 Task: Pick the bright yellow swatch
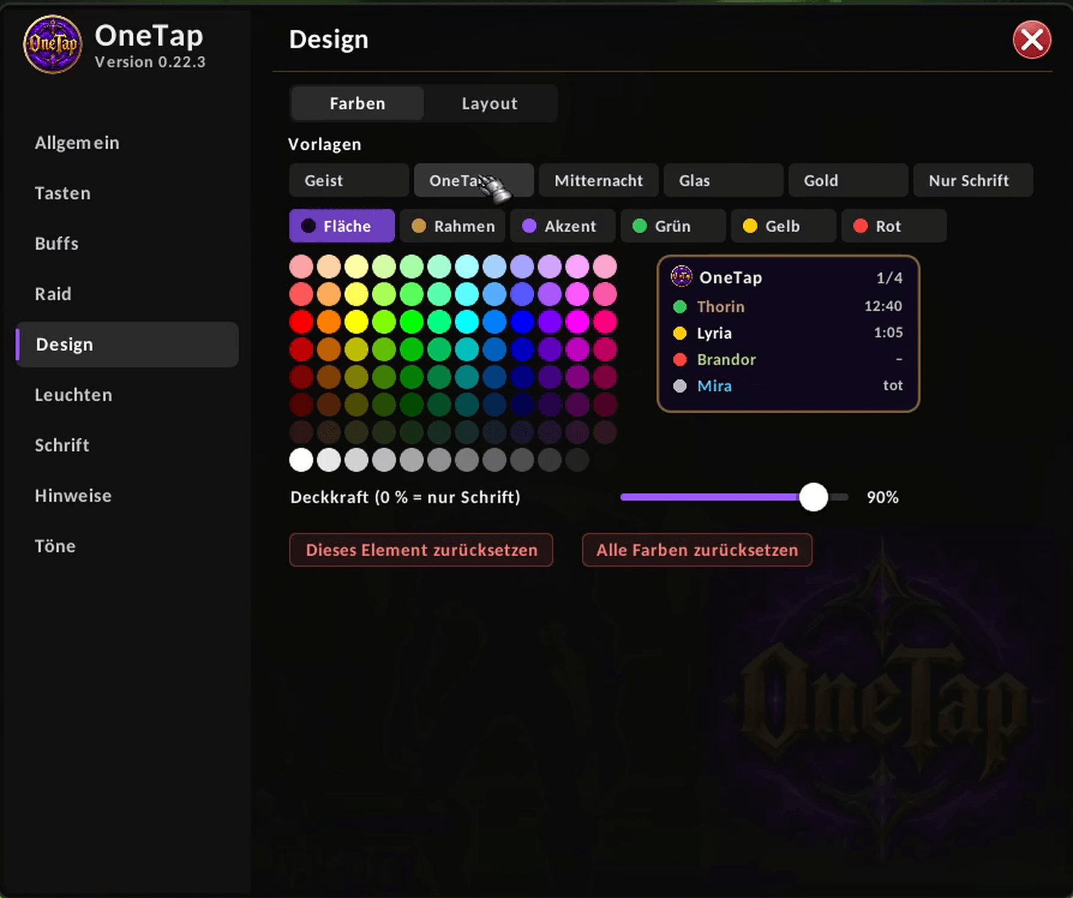tap(356, 322)
